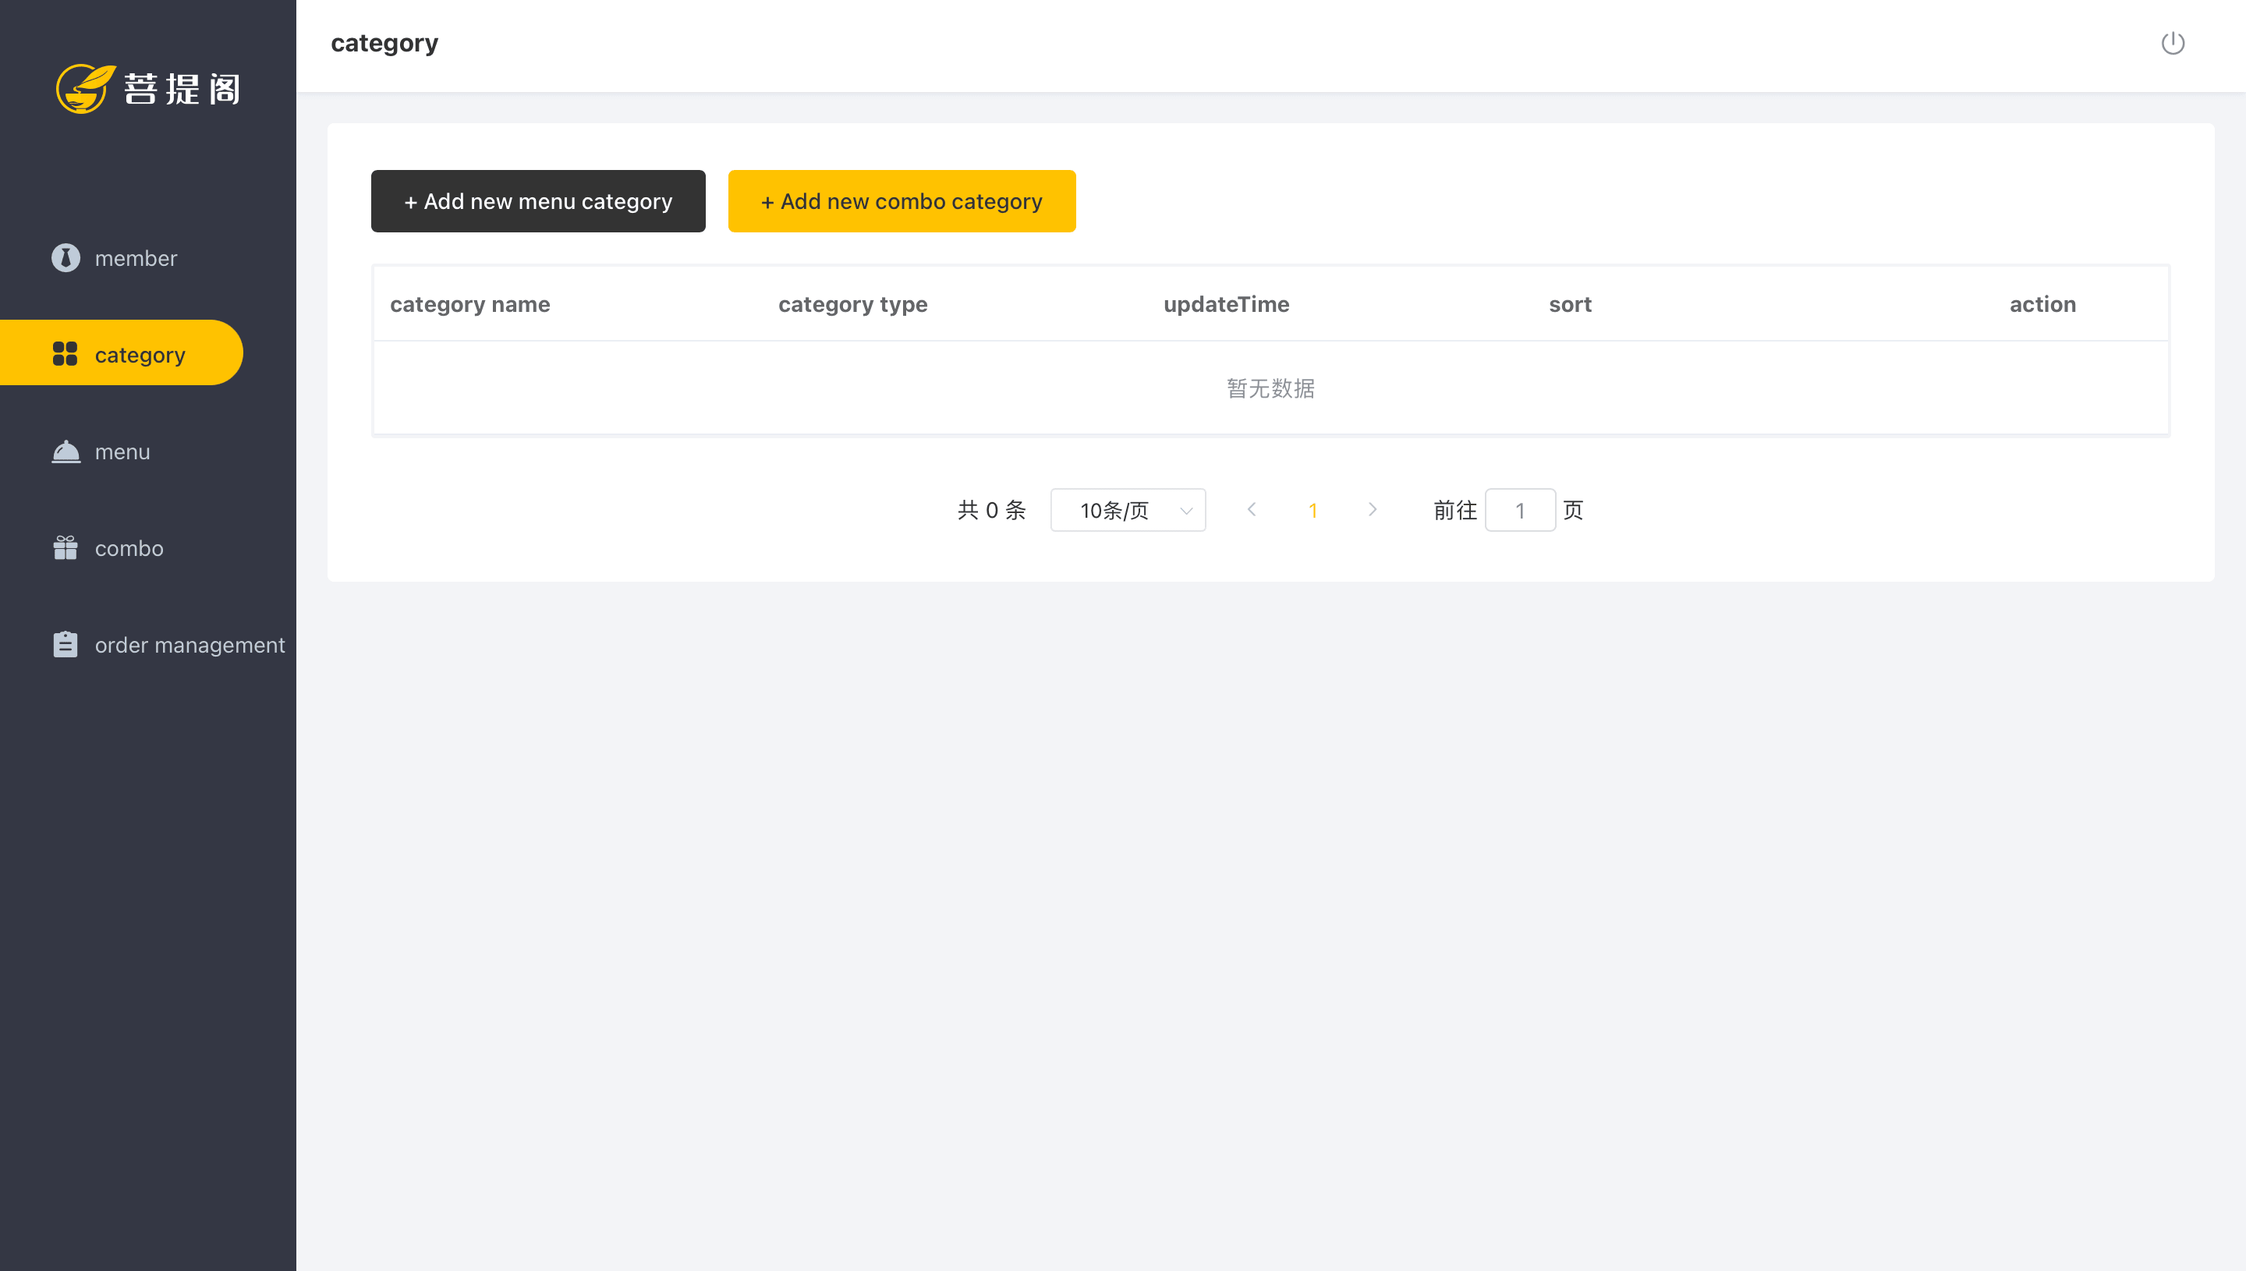Expand page size selector chevron
This screenshot has height=1271, width=2246.
pos(1185,511)
